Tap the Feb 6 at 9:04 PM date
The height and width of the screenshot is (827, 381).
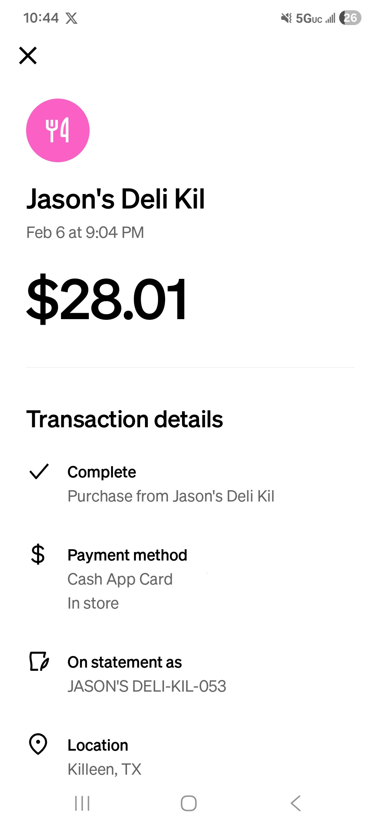click(85, 233)
